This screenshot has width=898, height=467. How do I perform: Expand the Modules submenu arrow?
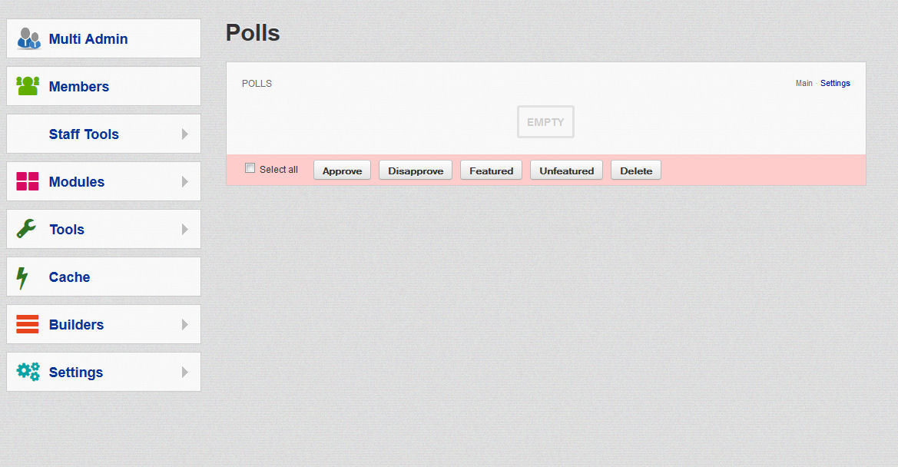[184, 182]
